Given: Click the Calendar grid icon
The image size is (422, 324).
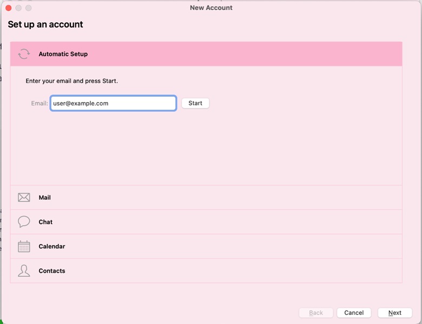Looking at the screenshot, I should pos(24,246).
